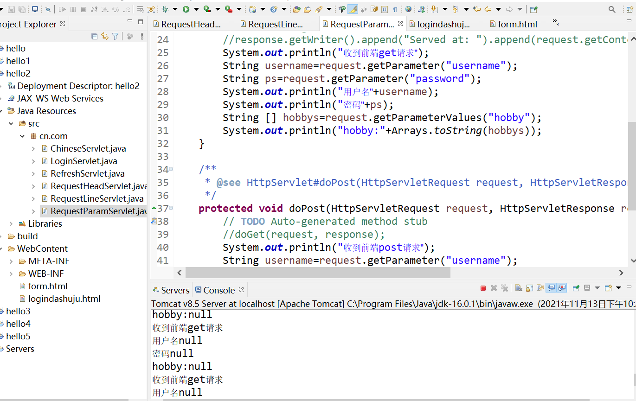Minimize the Project Explorer panel
Viewport: 636px width, 401px height.
pos(130,21)
